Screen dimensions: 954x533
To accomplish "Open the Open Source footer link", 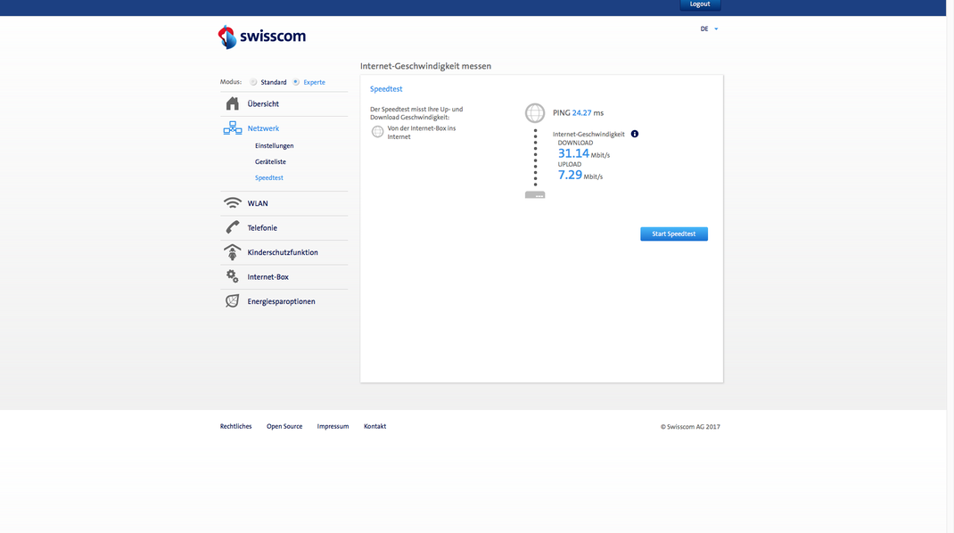I will click(284, 427).
